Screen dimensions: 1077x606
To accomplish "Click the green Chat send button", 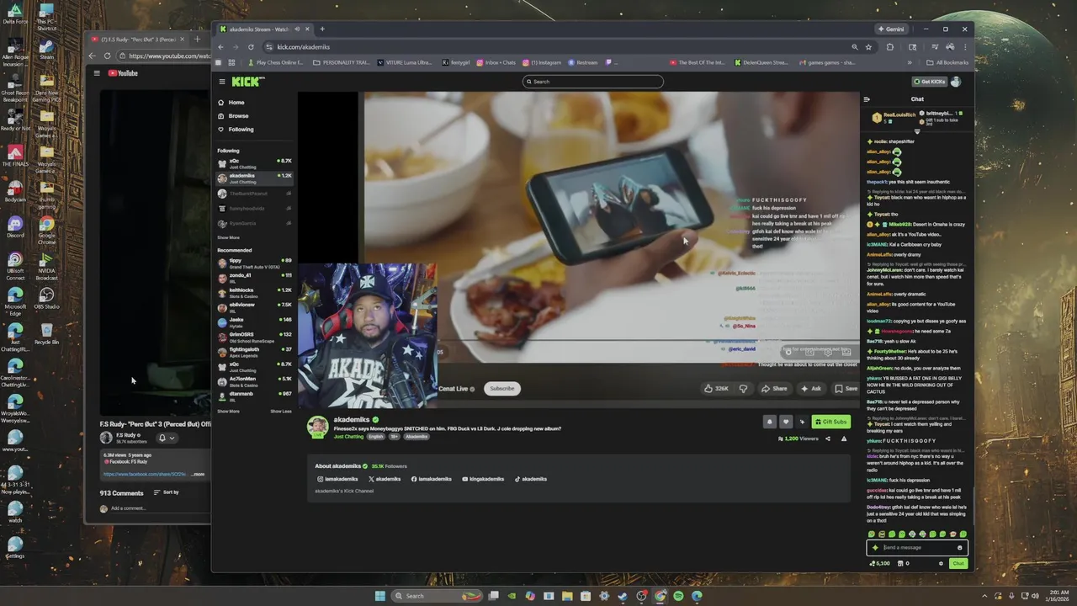I will click(958, 563).
